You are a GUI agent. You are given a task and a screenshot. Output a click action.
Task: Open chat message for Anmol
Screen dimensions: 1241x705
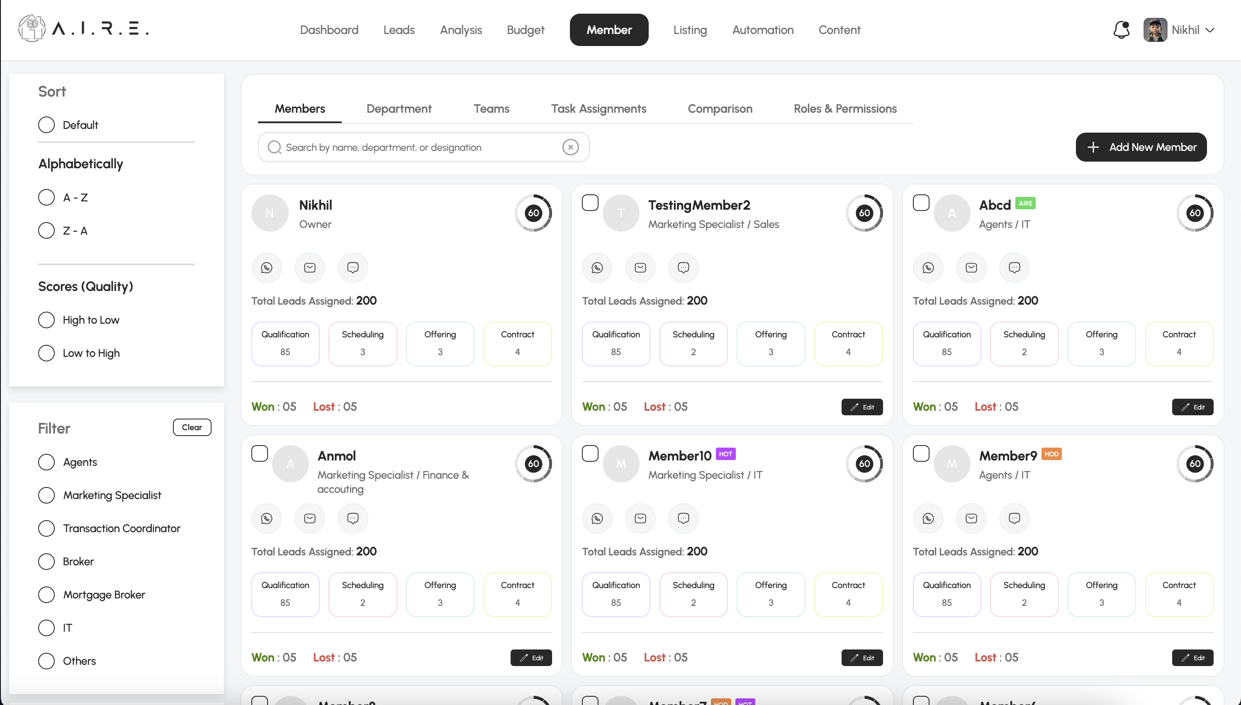point(353,518)
